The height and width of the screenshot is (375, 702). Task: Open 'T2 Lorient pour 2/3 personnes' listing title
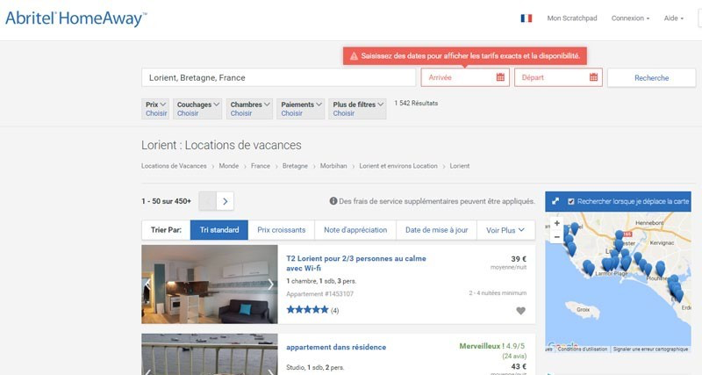(356, 263)
